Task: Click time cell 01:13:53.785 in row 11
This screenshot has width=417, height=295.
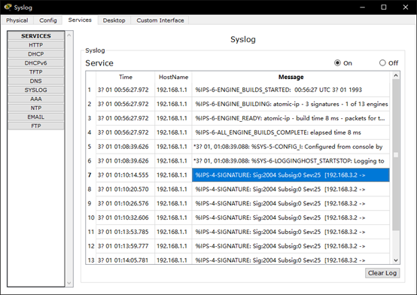Action: click(x=126, y=232)
